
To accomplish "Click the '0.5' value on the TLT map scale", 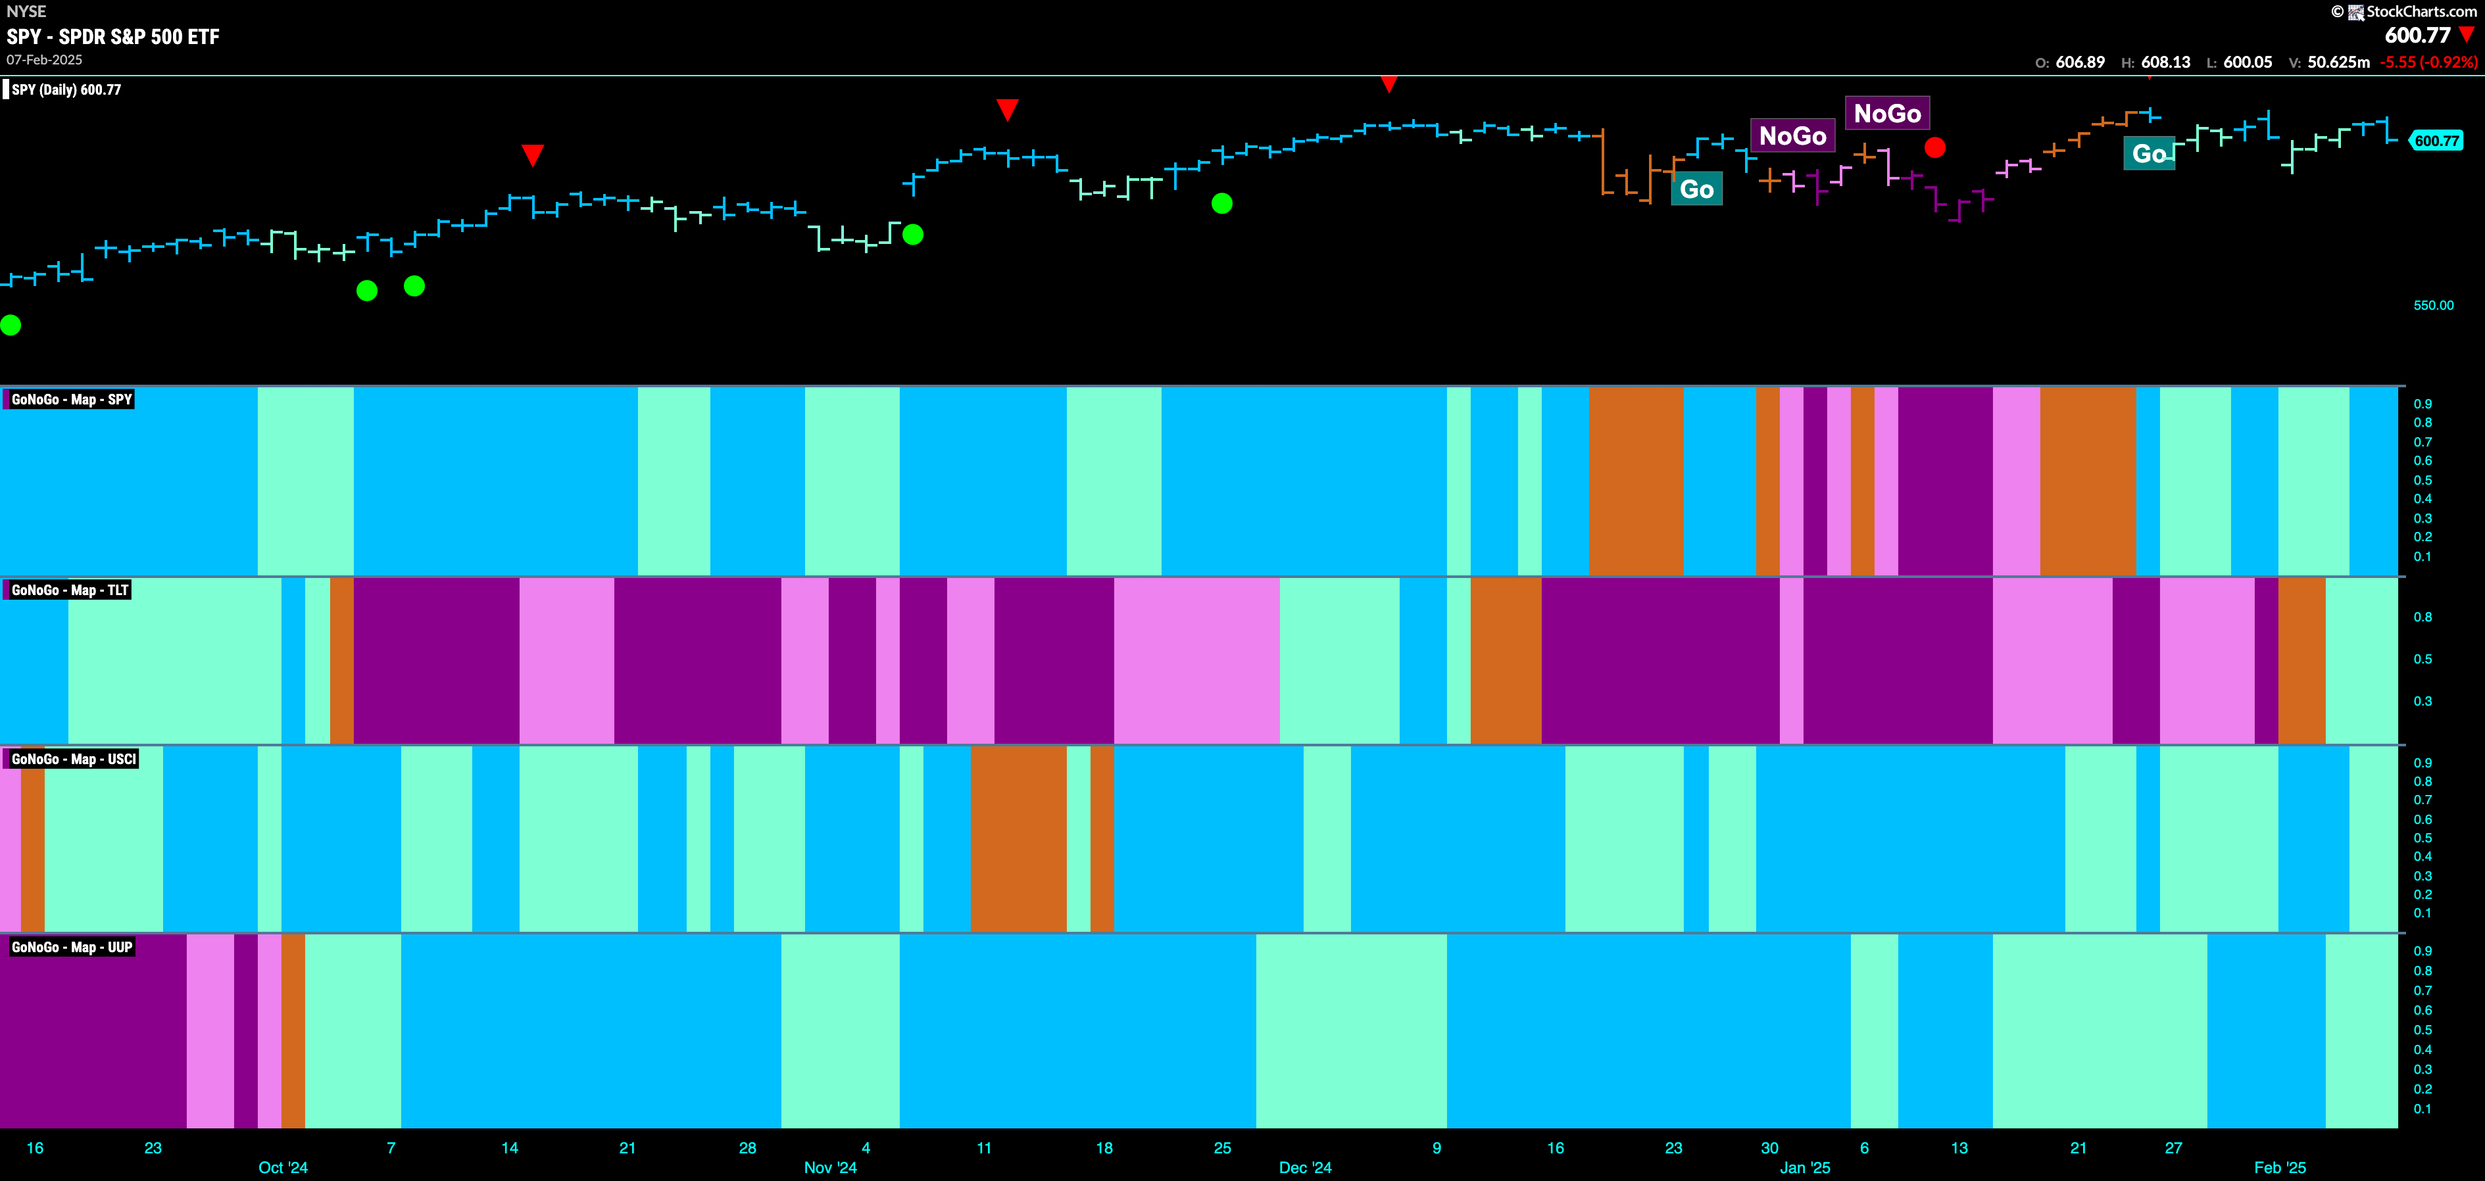I will (2423, 660).
